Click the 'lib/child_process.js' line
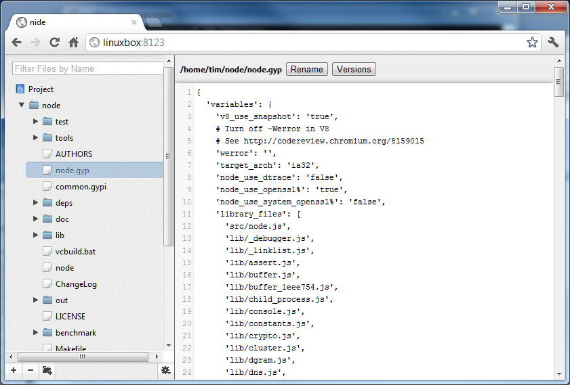This screenshot has width=570, height=385. [279, 299]
